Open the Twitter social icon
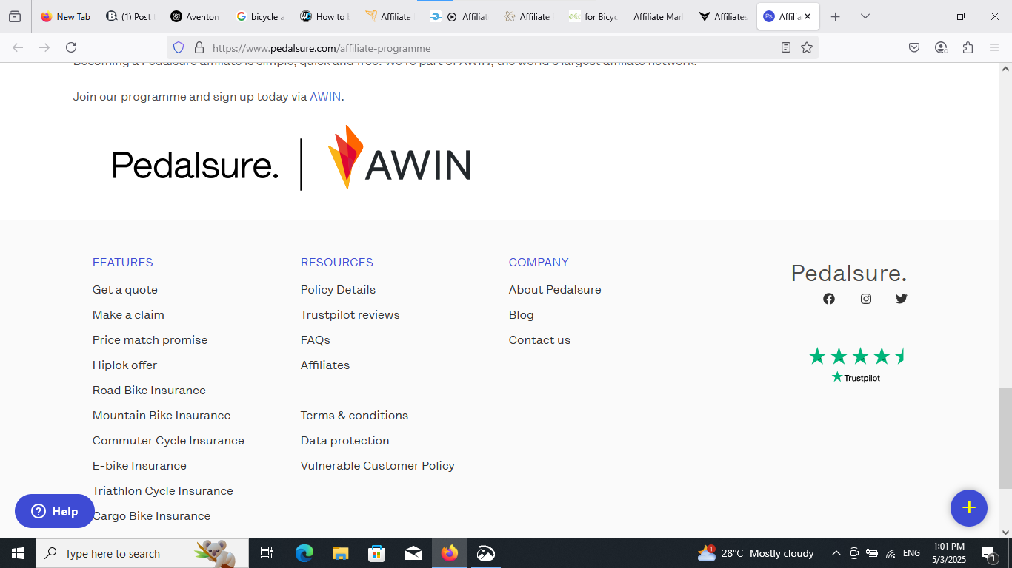Image resolution: width=1012 pixels, height=568 pixels. 902,299
